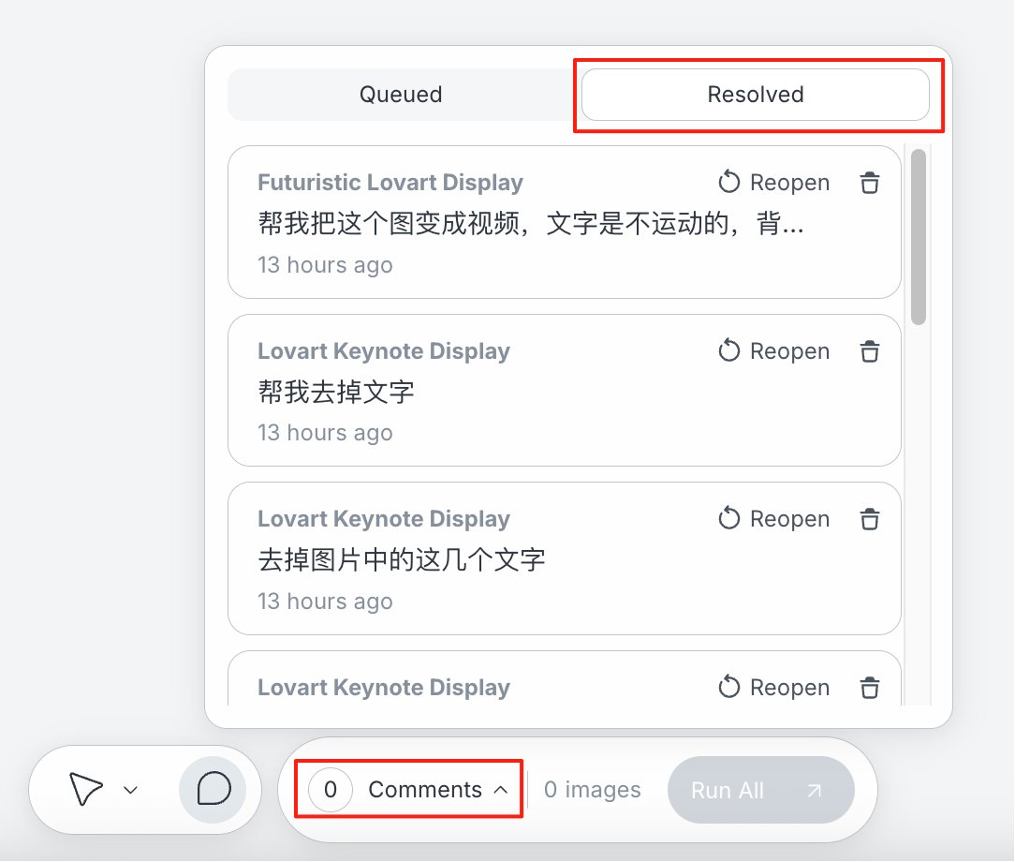Reopen the 帮我去掉文字 comment
1015x862 pixels.
(x=773, y=351)
